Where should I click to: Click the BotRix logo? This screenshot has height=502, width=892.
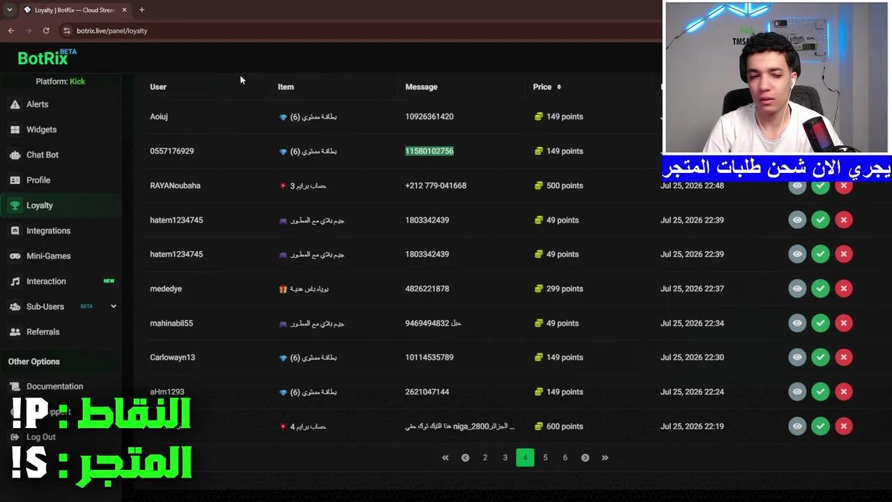[47, 58]
